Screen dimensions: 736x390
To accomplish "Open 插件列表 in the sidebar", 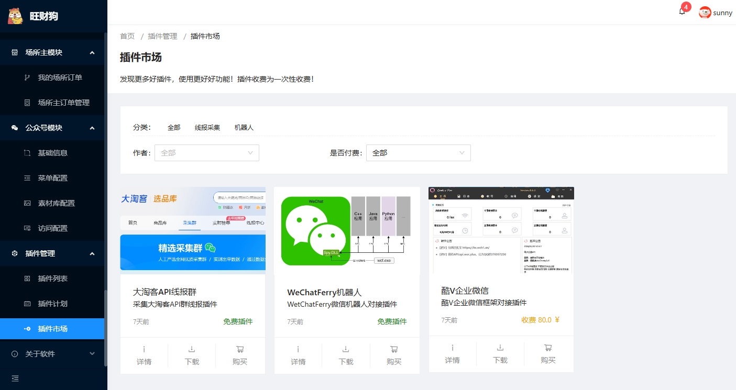I will pos(52,278).
